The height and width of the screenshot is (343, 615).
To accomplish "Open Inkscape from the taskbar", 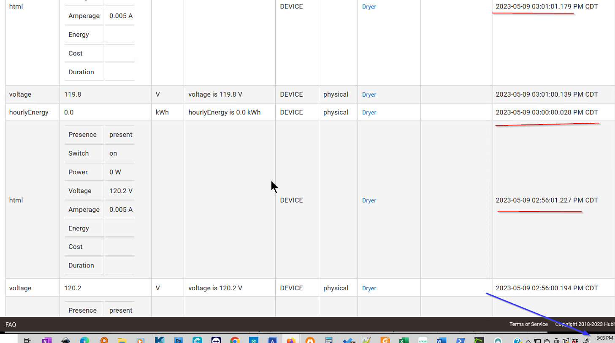I will point(65,340).
